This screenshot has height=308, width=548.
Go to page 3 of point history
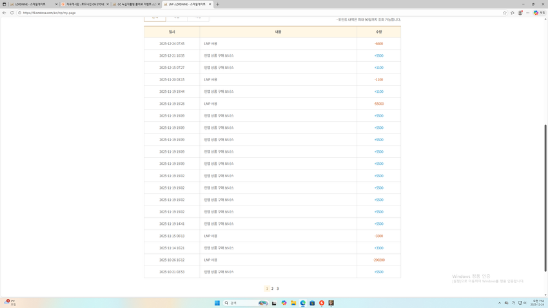(278, 289)
